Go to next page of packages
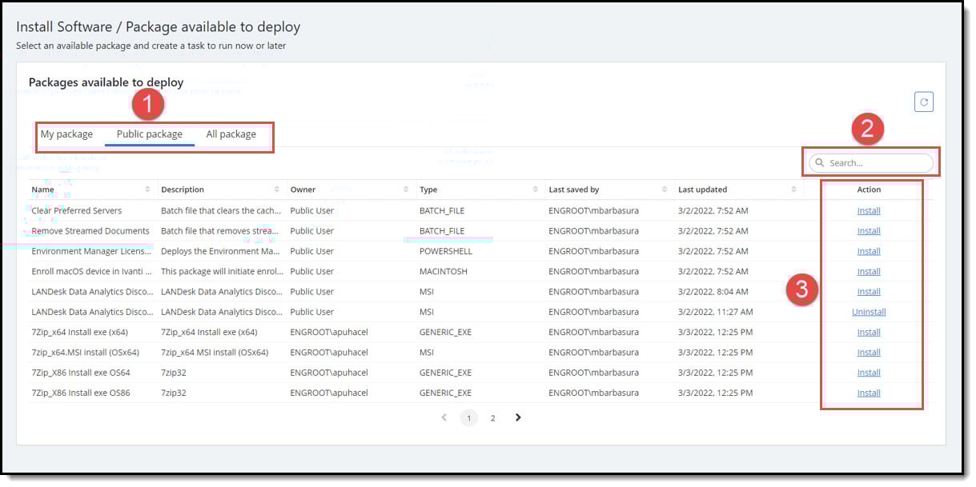Viewport: 976px width, 487px height. tap(518, 417)
